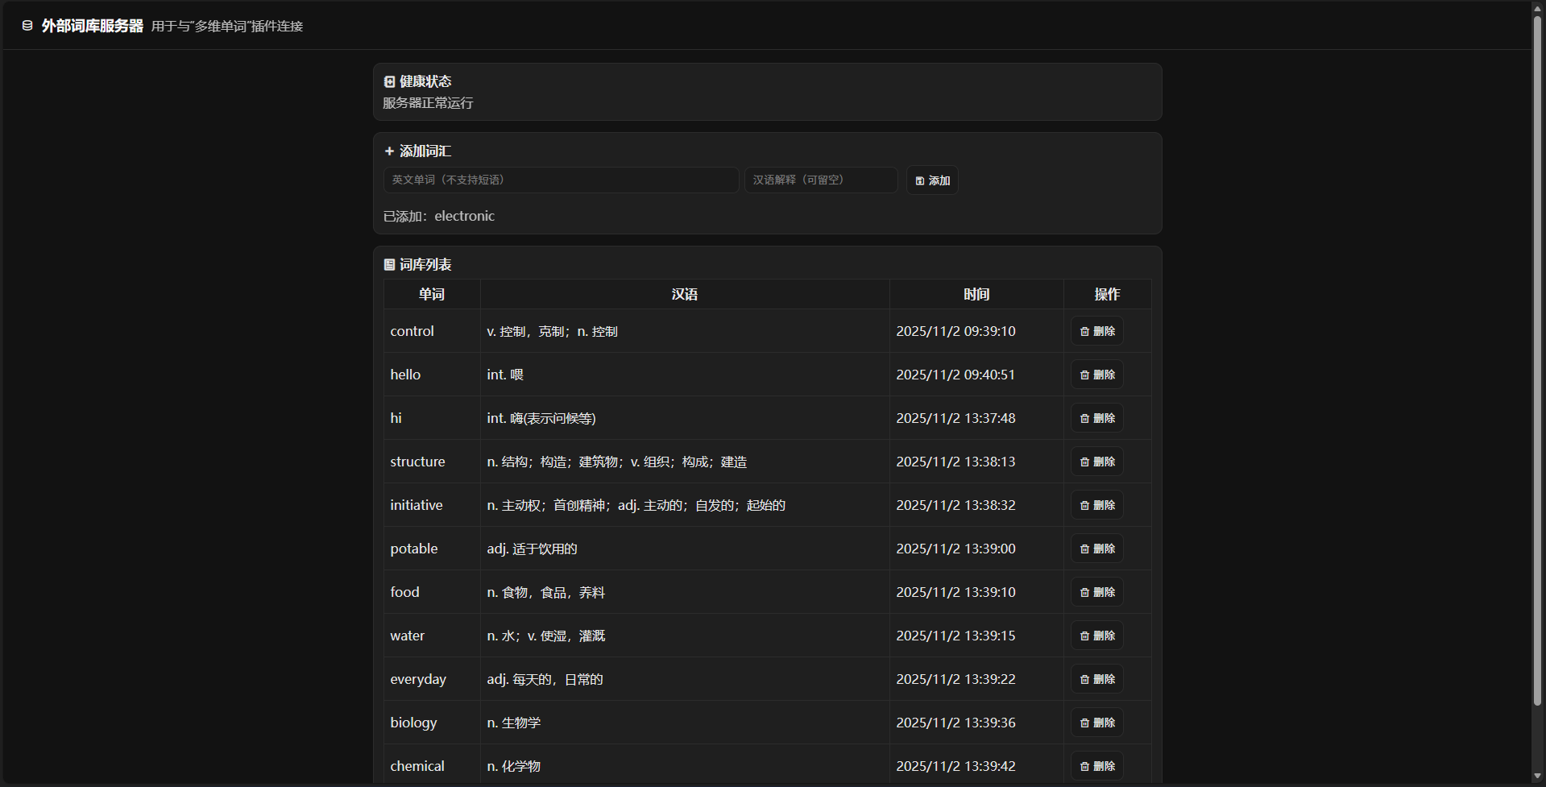Click the 时间 column header
This screenshot has width=1546, height=787.
[x=976, y=294]
